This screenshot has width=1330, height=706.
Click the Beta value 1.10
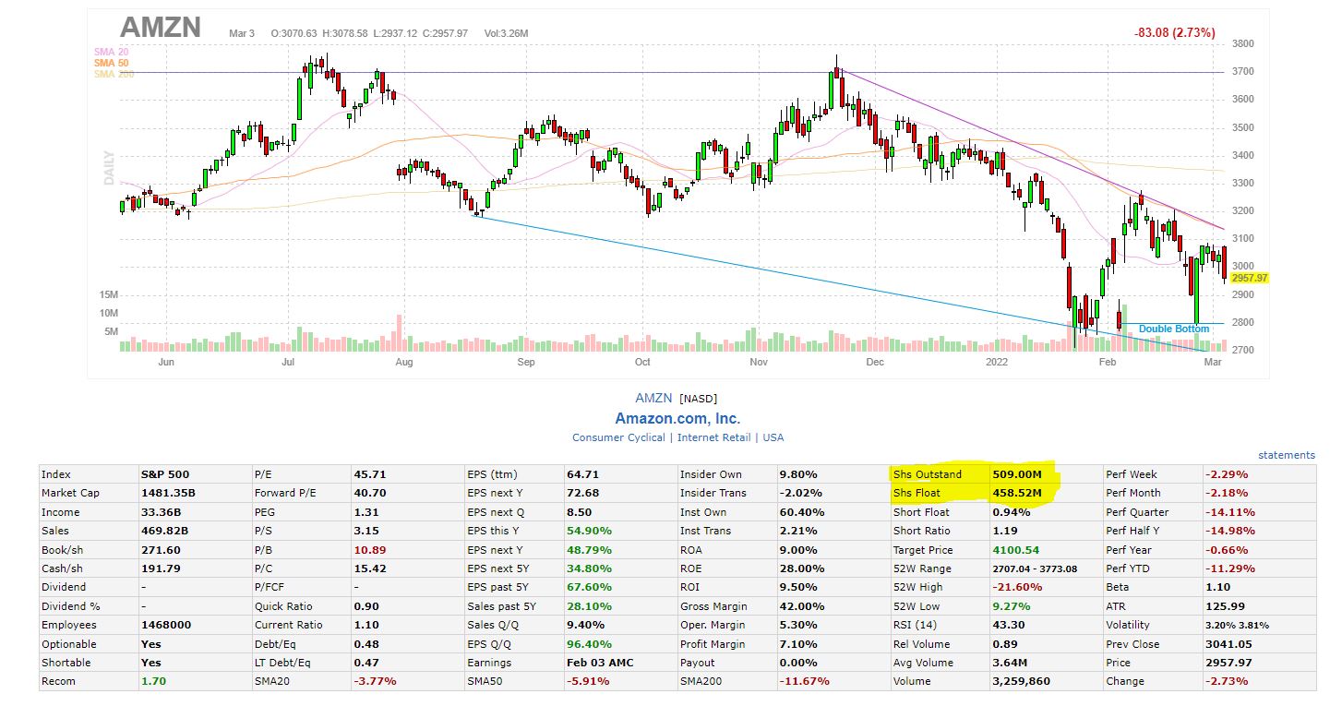coord(1218,587)
